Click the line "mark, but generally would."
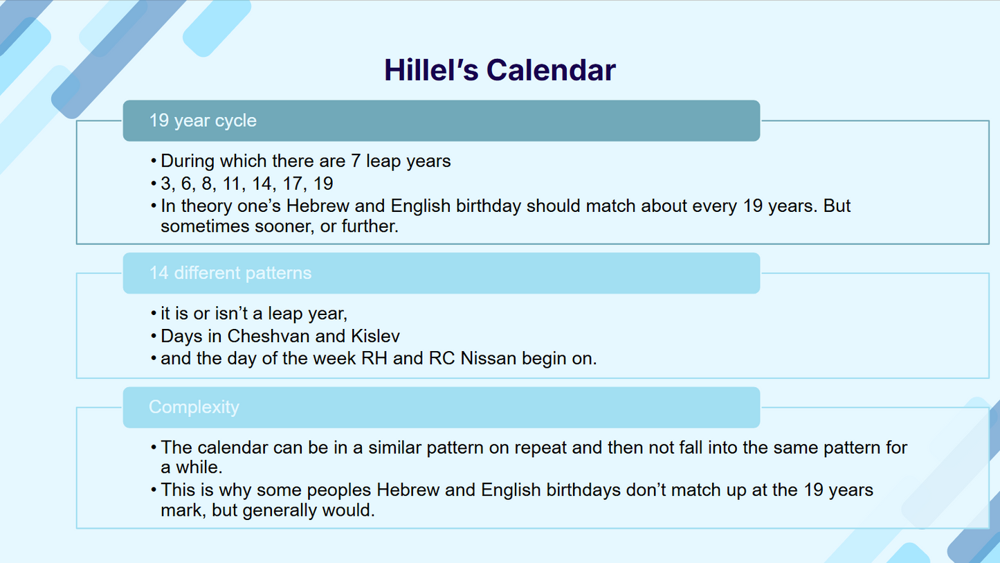1000x563 pixels. point(267,510)
